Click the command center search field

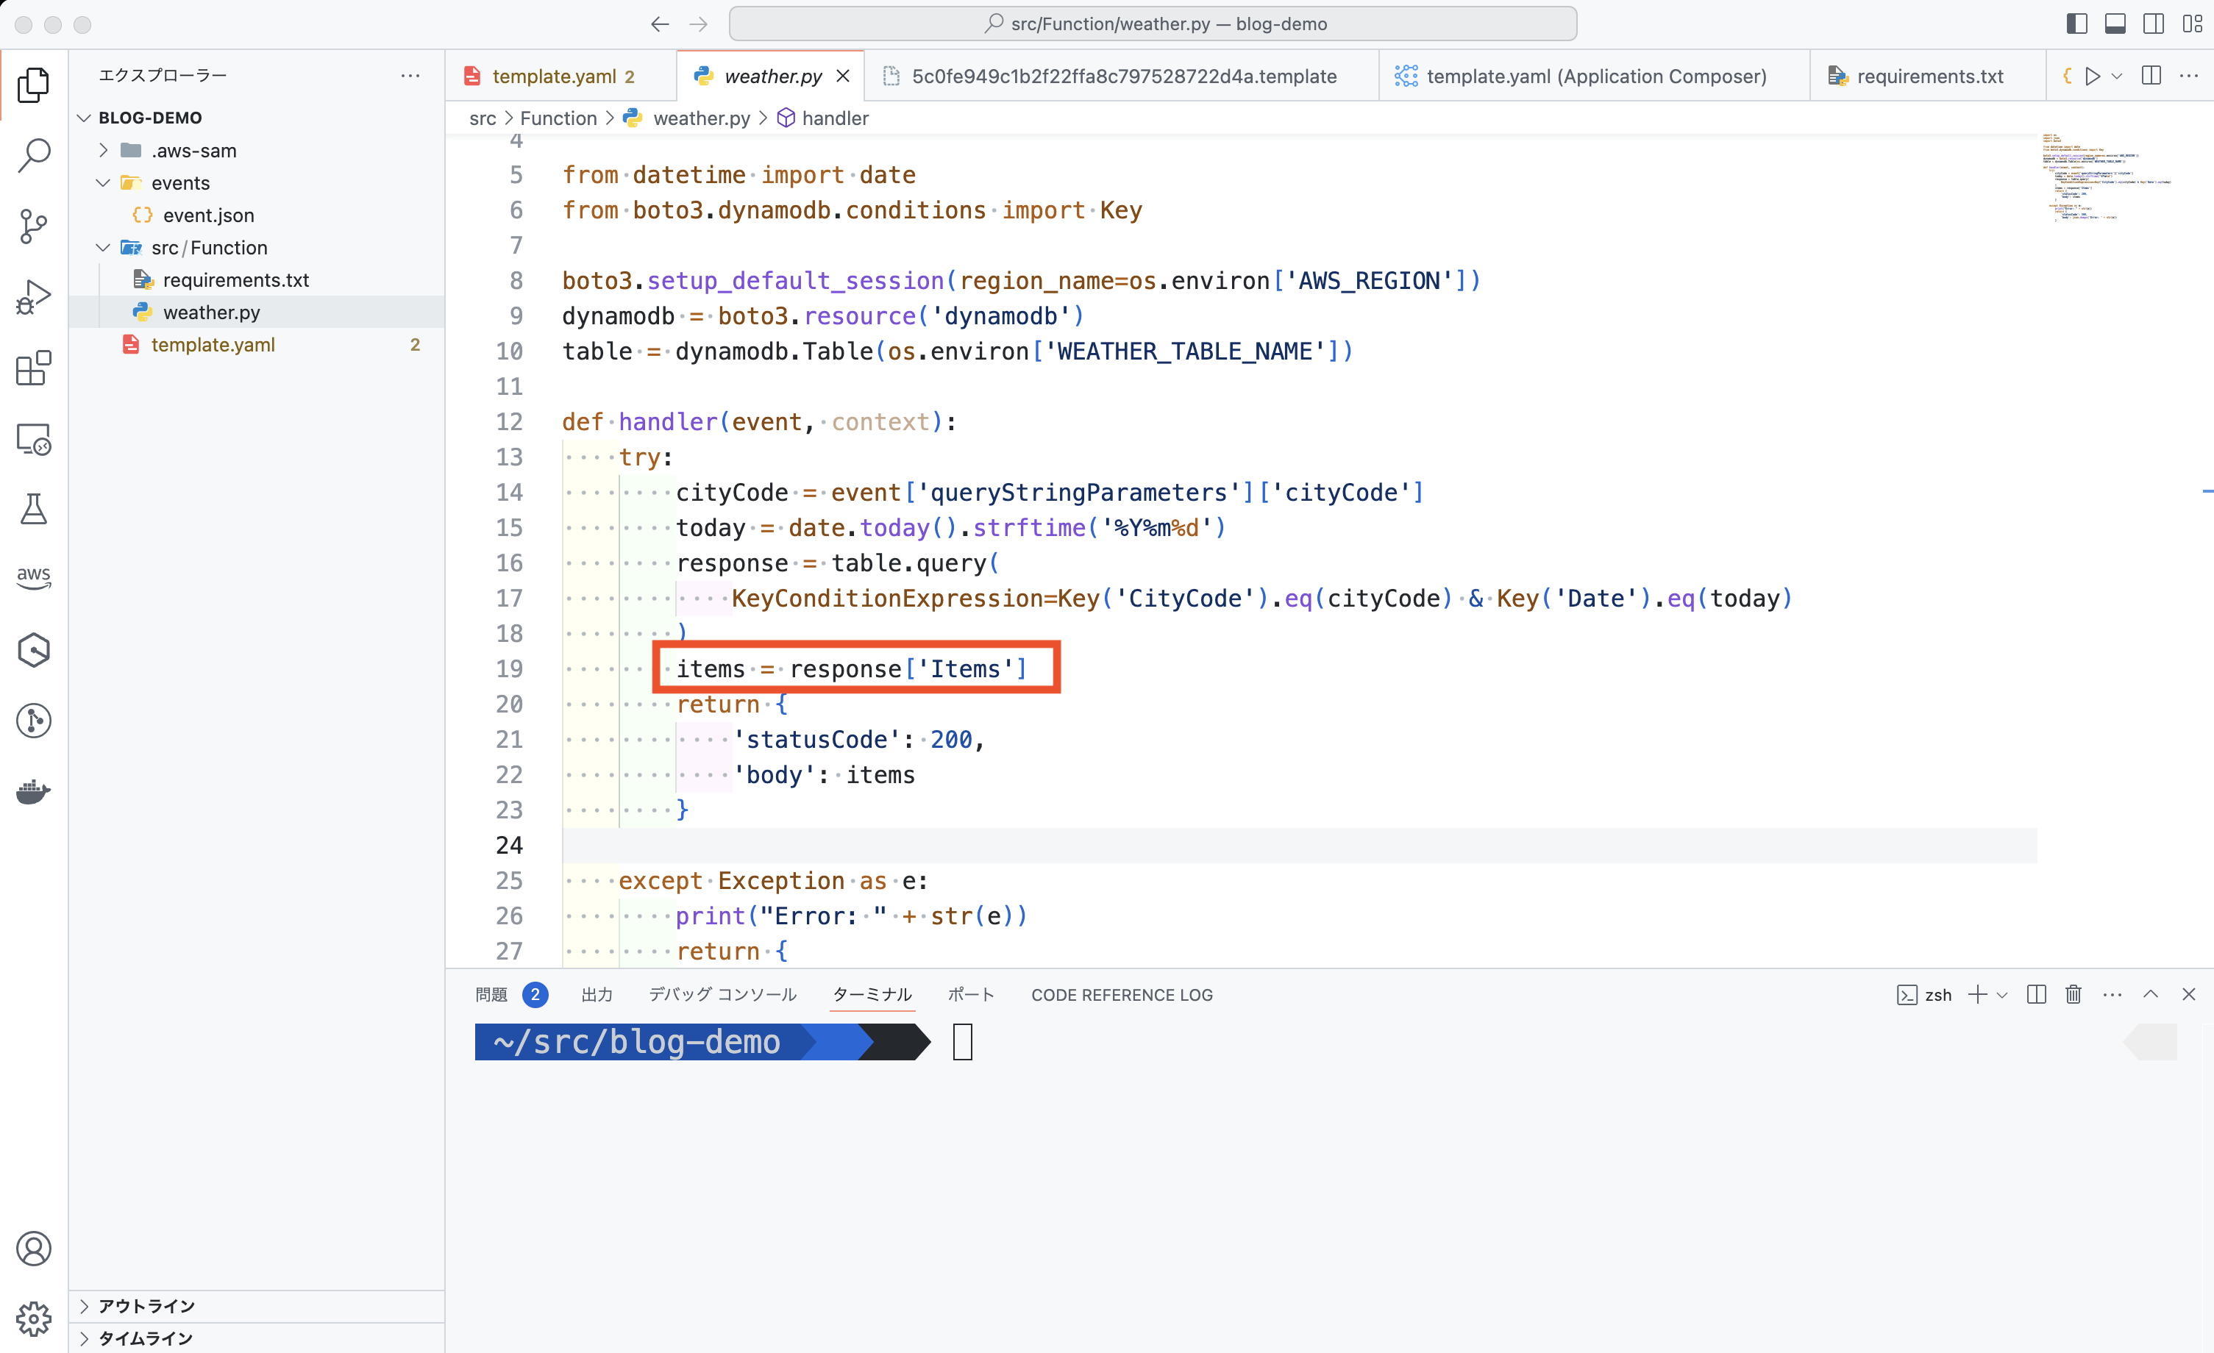(1153, 24)
